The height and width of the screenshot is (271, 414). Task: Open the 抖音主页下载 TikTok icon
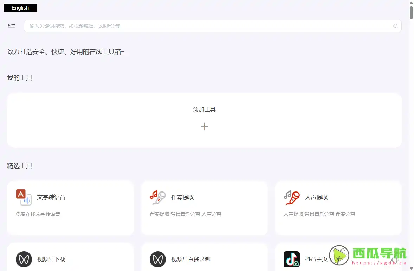[291, 259]
